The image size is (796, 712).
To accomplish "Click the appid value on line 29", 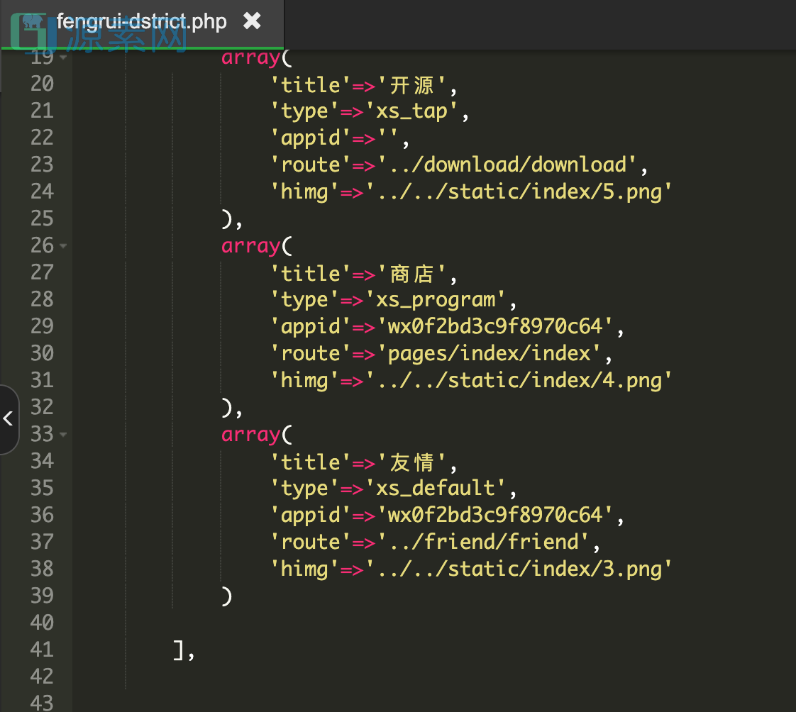I will tap(494, 326).
